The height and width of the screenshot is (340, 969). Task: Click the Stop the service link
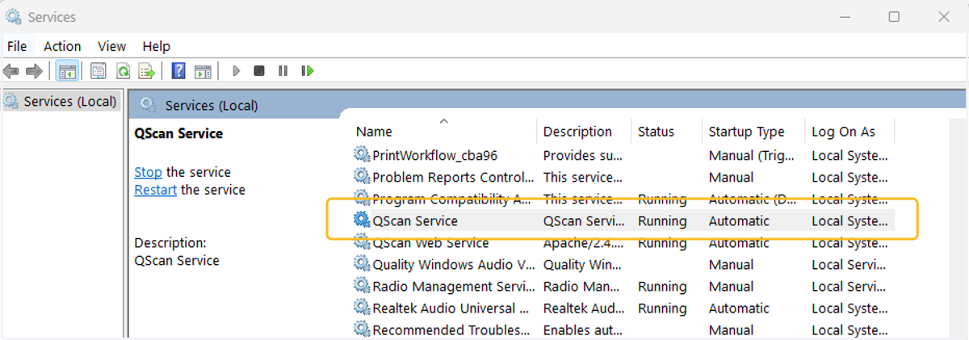[x=148, y=172]
